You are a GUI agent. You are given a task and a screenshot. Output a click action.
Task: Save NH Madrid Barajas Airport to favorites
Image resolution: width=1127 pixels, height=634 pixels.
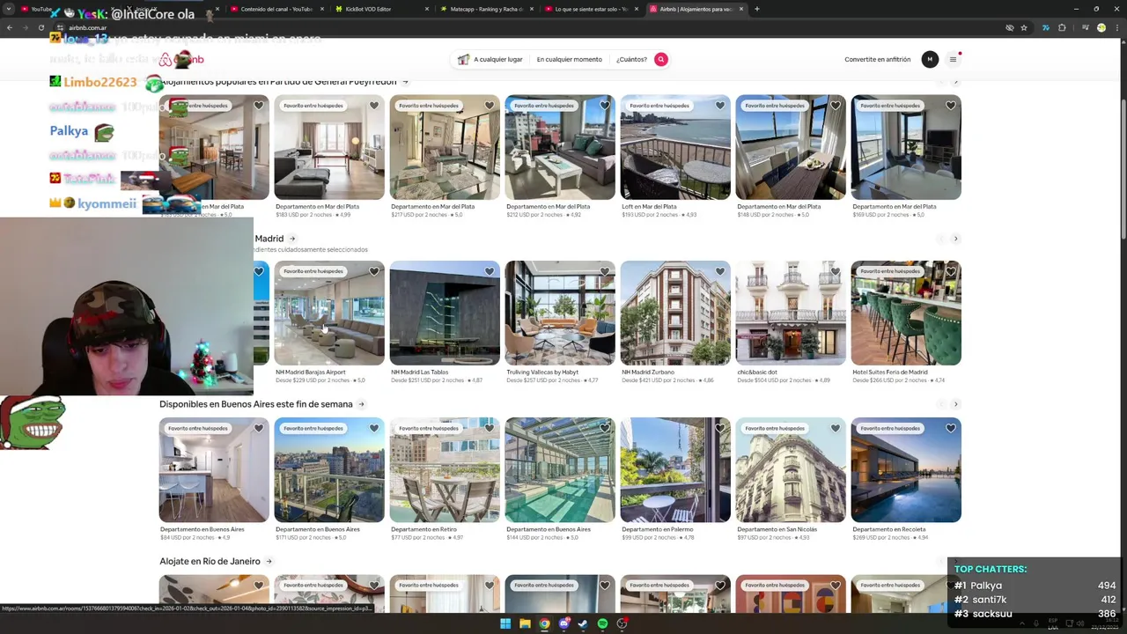(374, 271)
